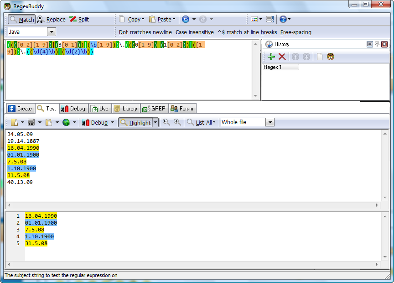Click the find previous match magnifier icon

point(166,122)
